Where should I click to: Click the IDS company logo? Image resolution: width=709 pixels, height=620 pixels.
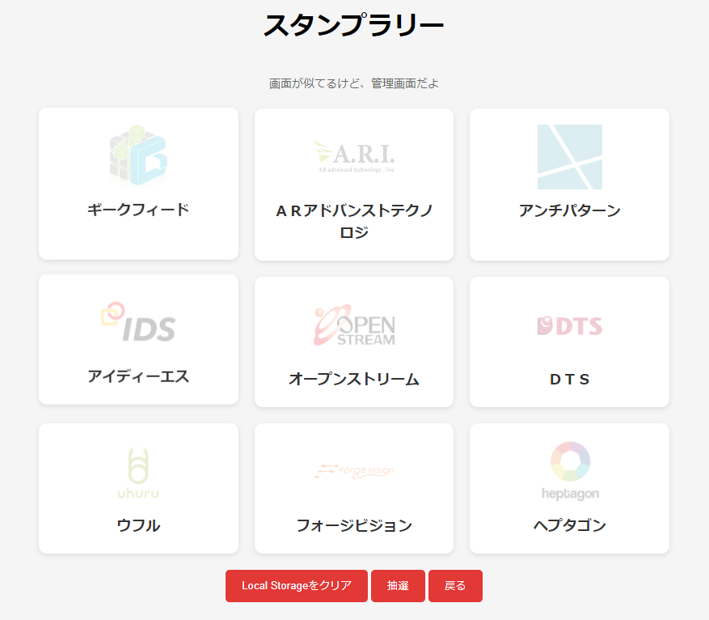pos(138,323)
